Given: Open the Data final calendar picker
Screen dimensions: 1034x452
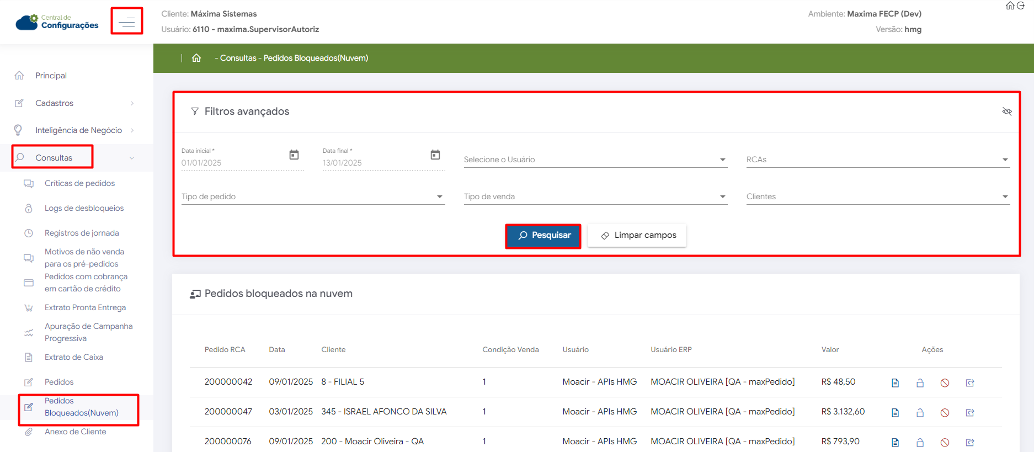Looking at the screenshot, I should click(x=435, y=155).
